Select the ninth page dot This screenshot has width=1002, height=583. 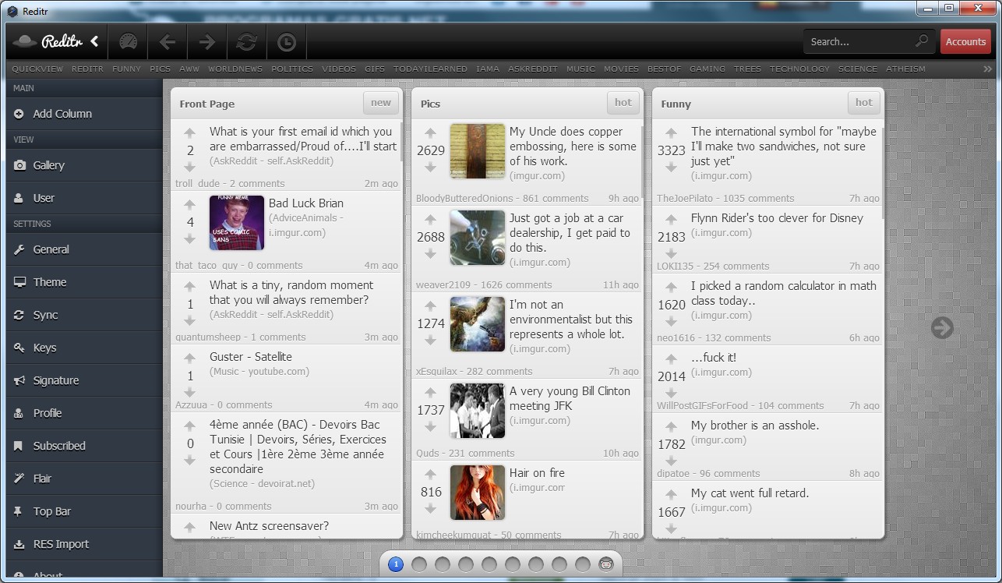point(582,564)
